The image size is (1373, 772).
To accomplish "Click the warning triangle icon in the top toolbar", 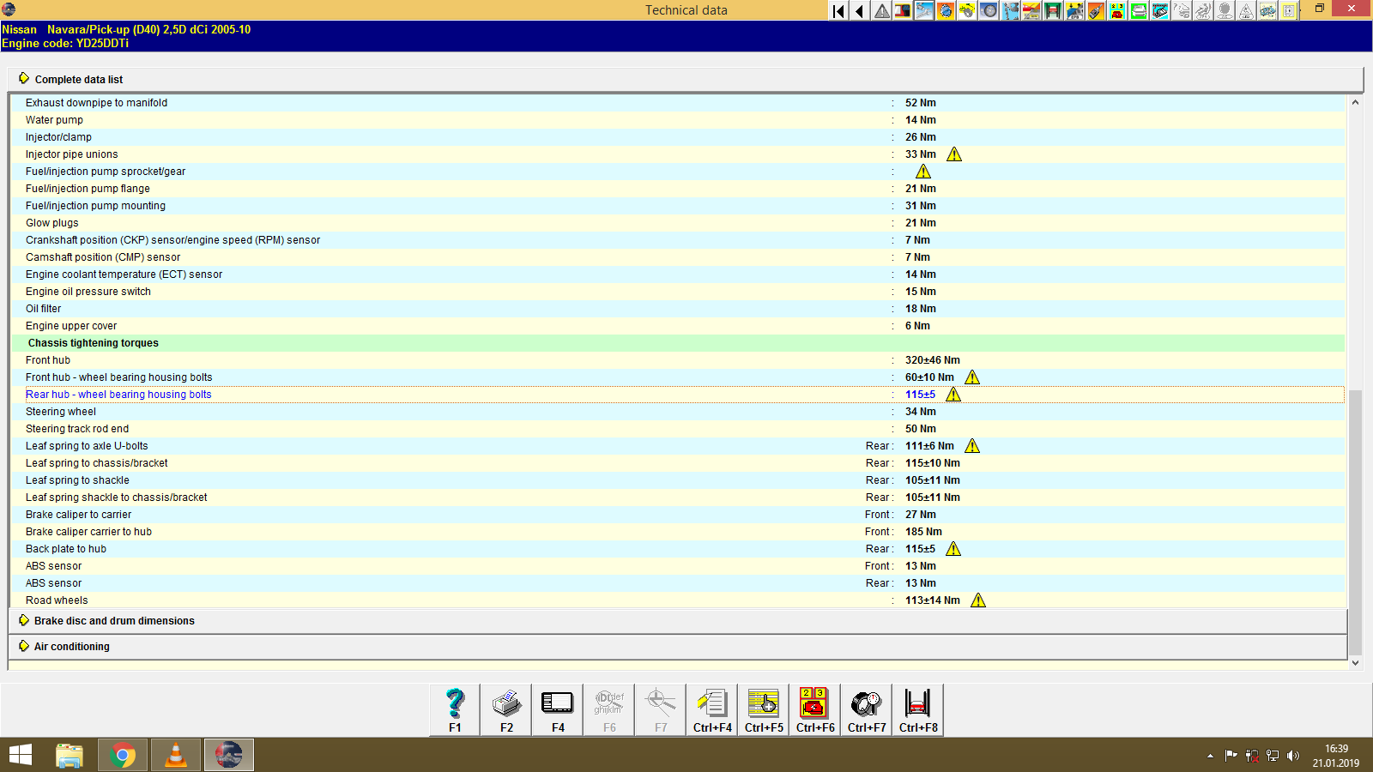I will (x=881, y=10).
